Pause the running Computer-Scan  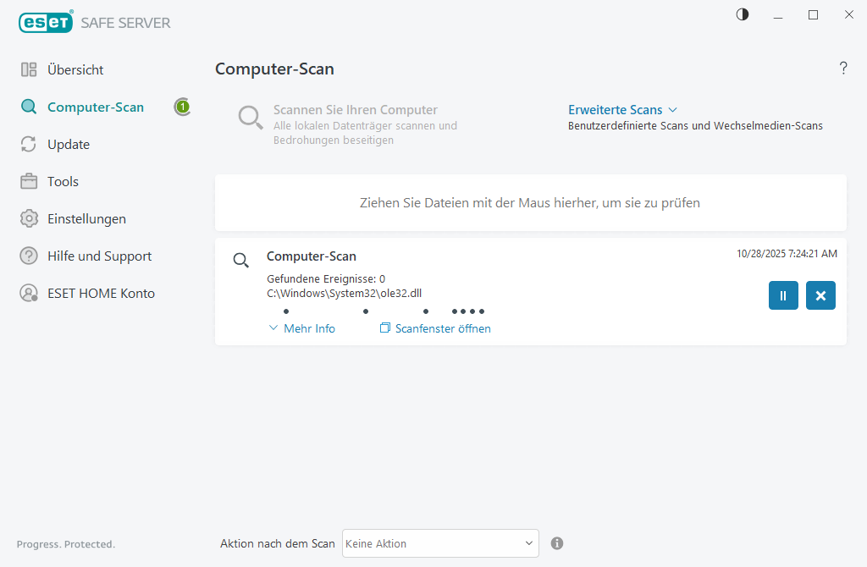[x=783, y=295]
